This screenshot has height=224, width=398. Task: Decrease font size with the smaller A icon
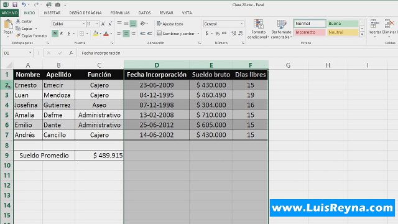pyautogui.click(x=110, y=24)
